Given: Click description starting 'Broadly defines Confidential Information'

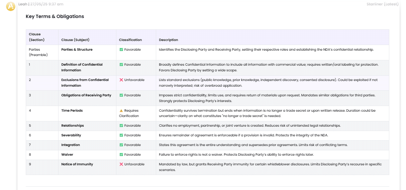Looking at the screenshot, I should (x=269, y=67).
